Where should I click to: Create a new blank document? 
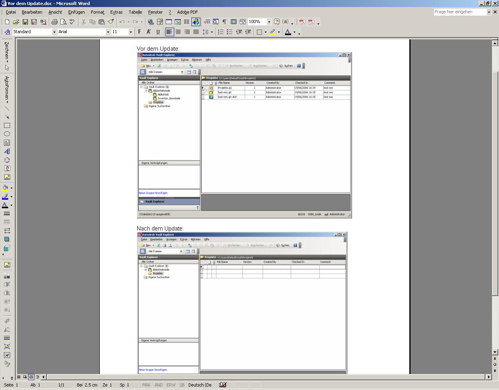pos(7,22)
